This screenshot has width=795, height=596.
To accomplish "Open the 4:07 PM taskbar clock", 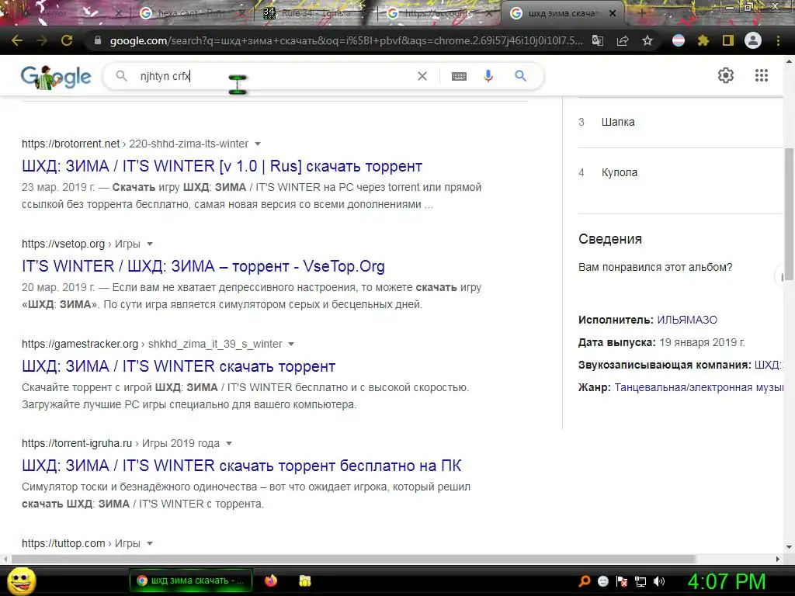I will [727, 581].
